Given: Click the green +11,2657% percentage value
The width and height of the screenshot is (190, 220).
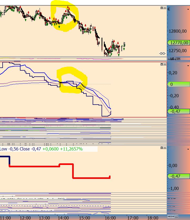Looking at the screenshot, I should point(71,149).
